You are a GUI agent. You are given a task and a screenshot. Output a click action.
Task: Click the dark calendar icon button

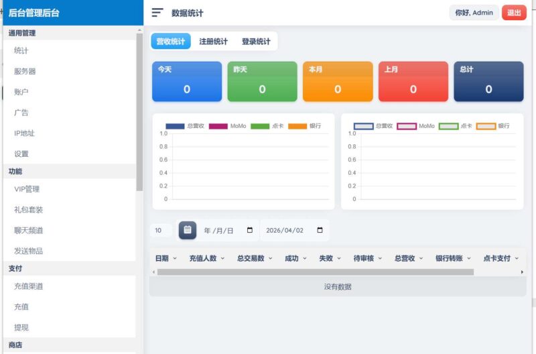tap(188, 230)
